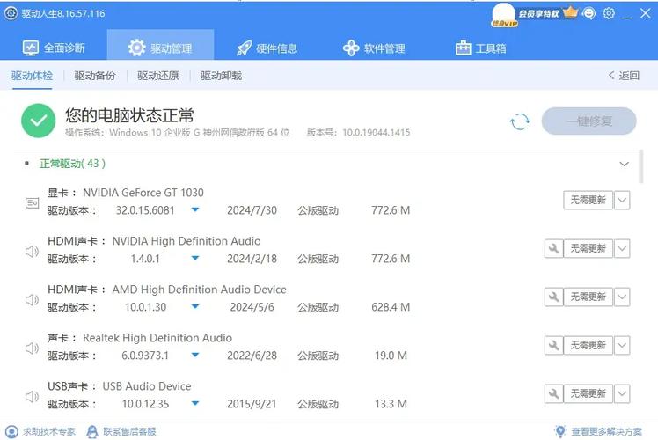Open version dropdown for 1.4.0.1
Image resolution: width=658 pixels, height=440 pixels.
pos(195,258)
